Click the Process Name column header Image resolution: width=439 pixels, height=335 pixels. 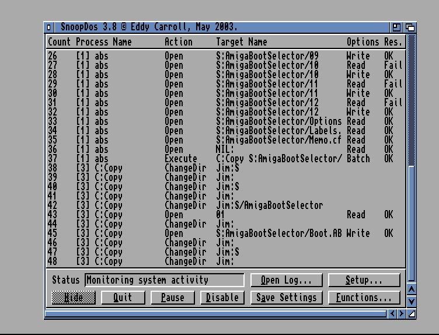tap(103, 42)
